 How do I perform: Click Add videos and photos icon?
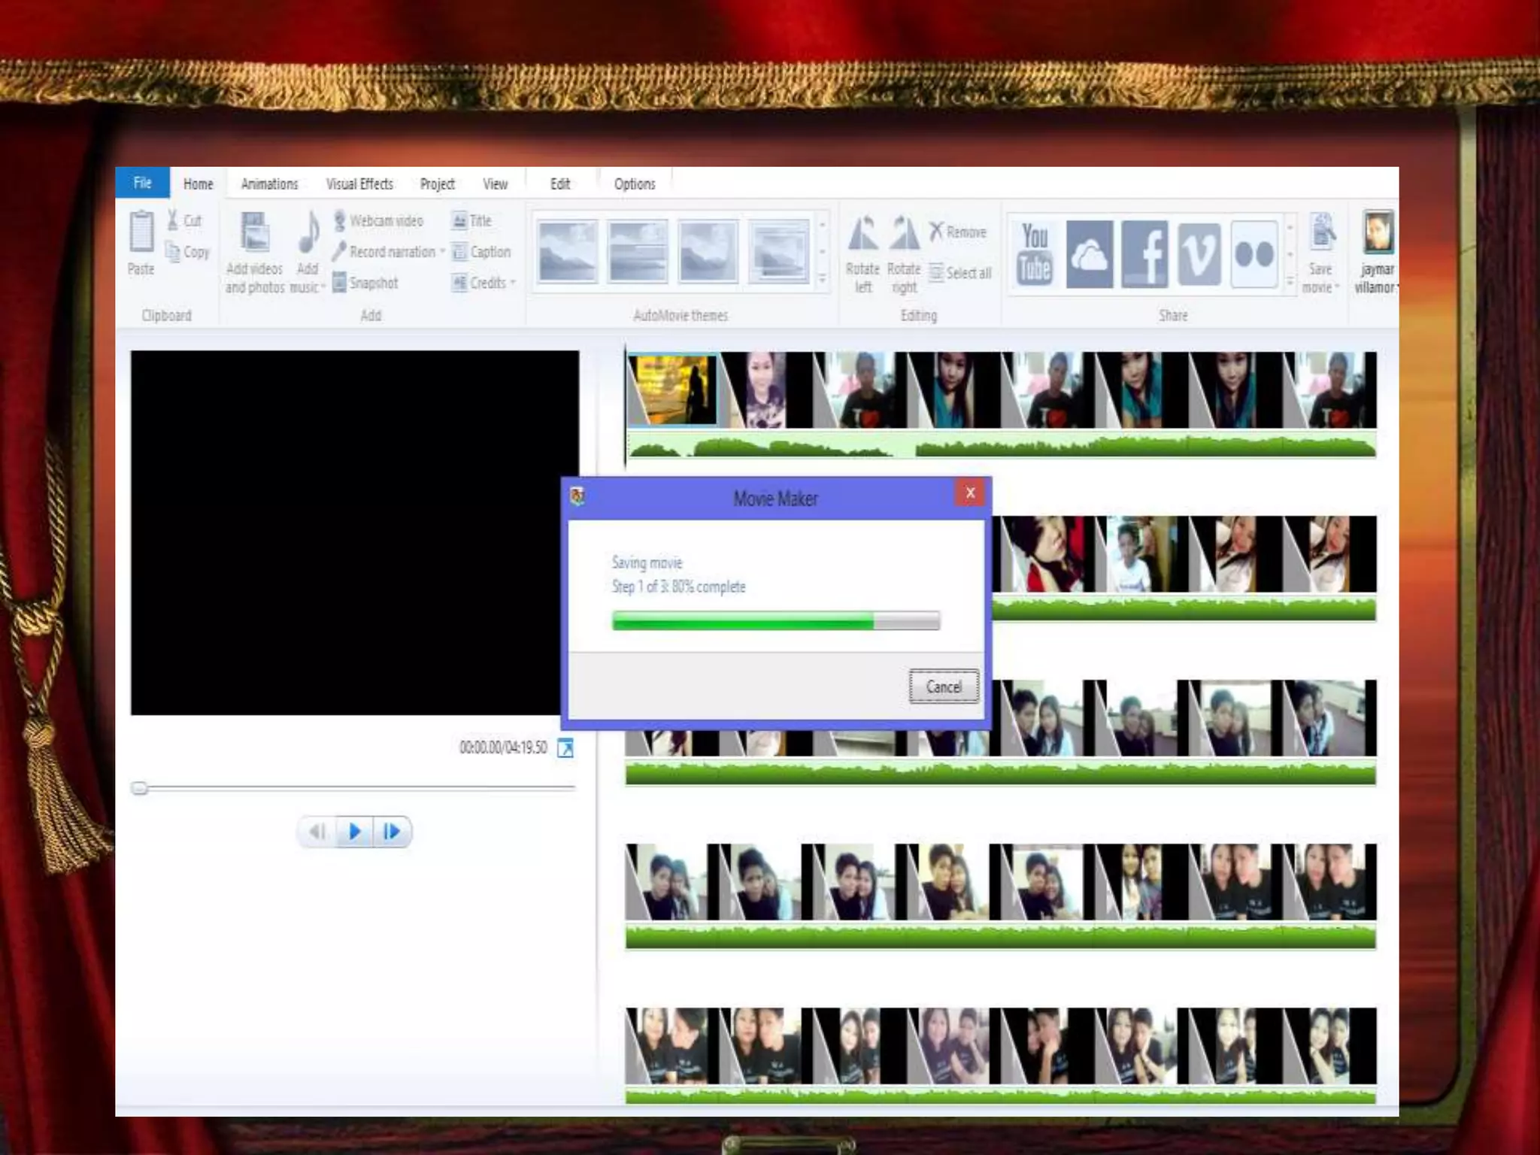point(254,233)
